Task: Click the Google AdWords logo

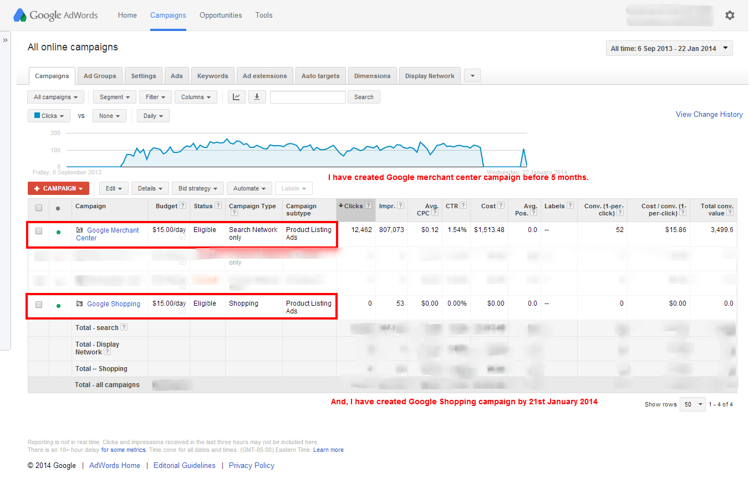Action: (55, 15)
